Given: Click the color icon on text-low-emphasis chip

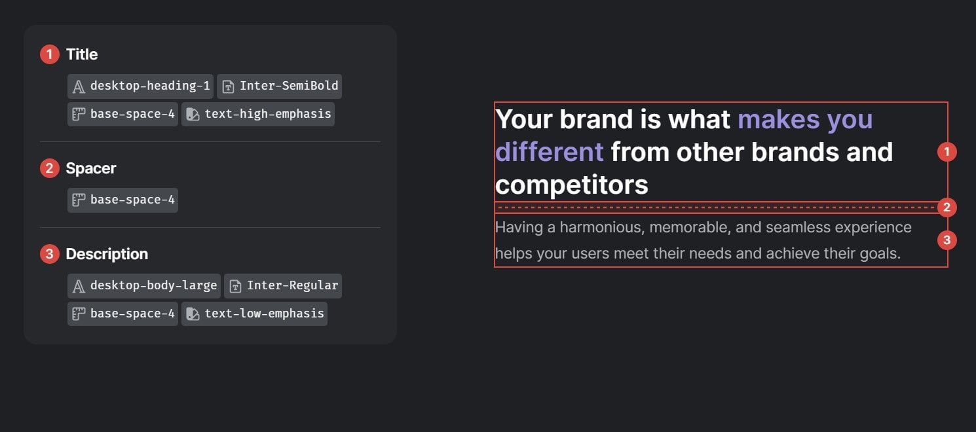Looking at the screenshot, I should click(x=191, y=313).
